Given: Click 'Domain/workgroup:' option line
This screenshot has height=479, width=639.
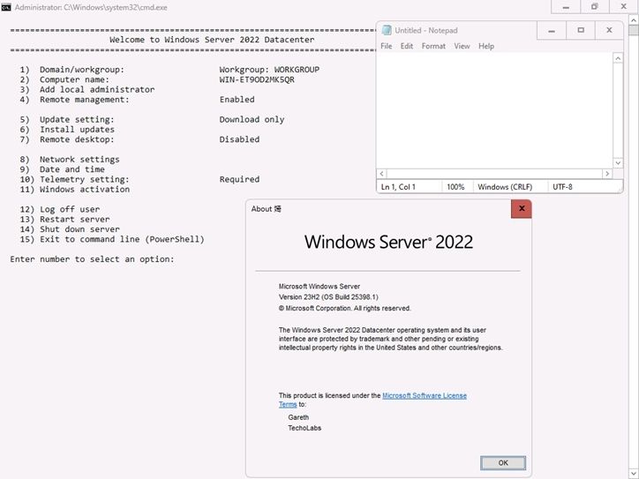Looking at the screenshot, I should coord(71,70).
